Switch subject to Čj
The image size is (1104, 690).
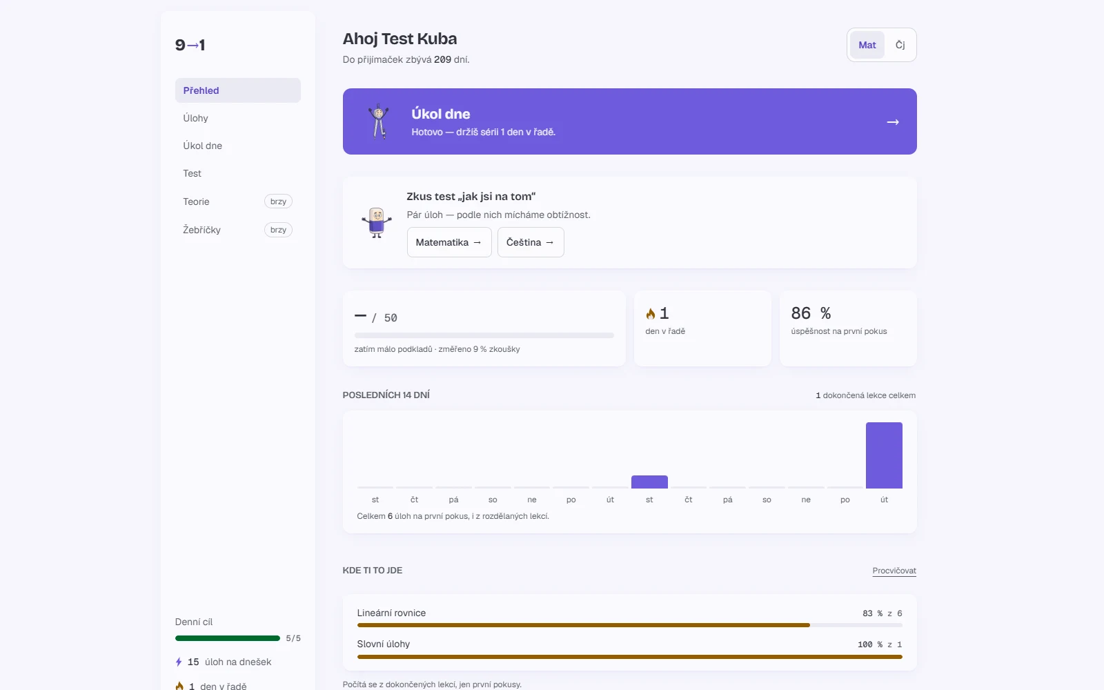tap(900, 45)
